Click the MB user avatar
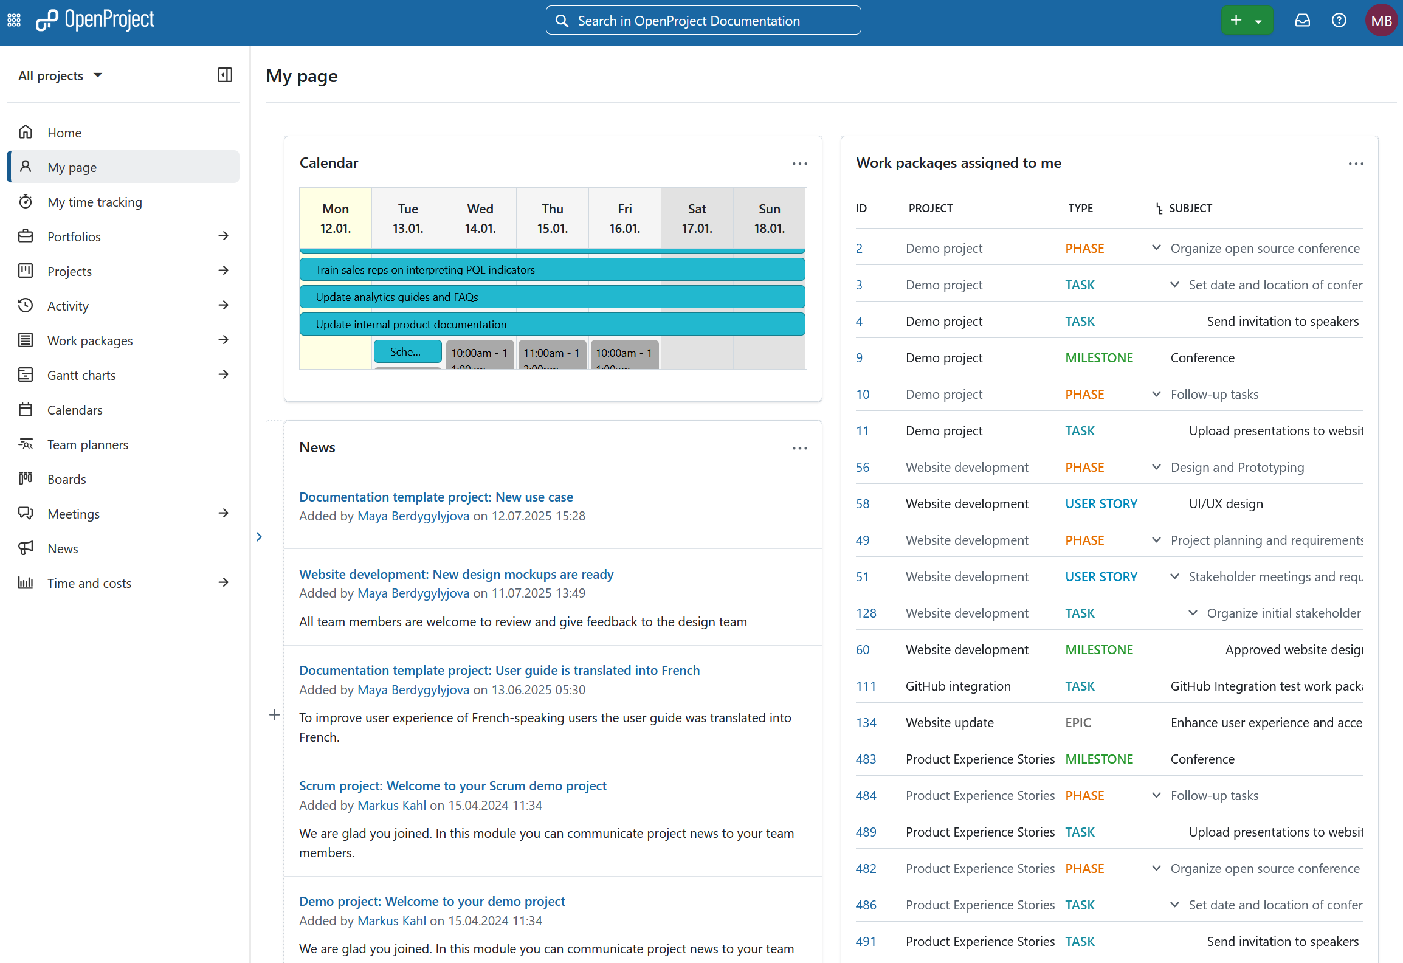Screen dimensions: 1403x963 click(x=1381, y=19)
